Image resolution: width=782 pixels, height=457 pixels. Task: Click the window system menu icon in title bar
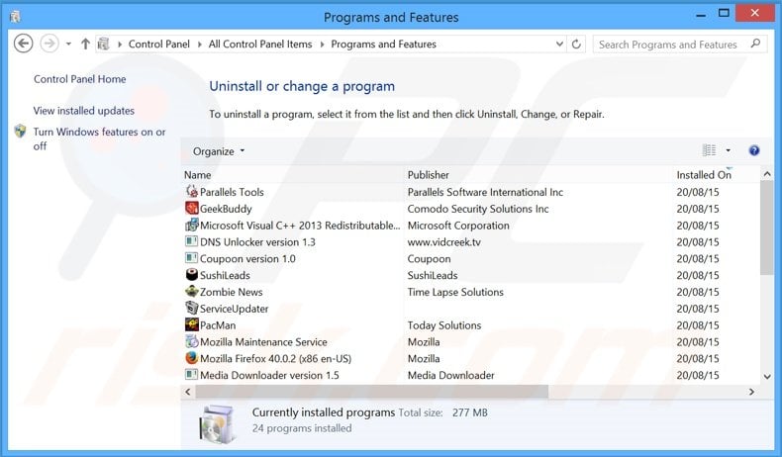[x=16, y=17]
